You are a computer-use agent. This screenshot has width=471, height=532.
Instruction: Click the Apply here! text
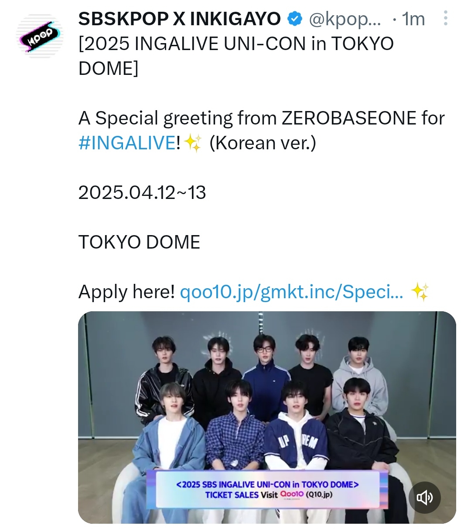point(126,292)
